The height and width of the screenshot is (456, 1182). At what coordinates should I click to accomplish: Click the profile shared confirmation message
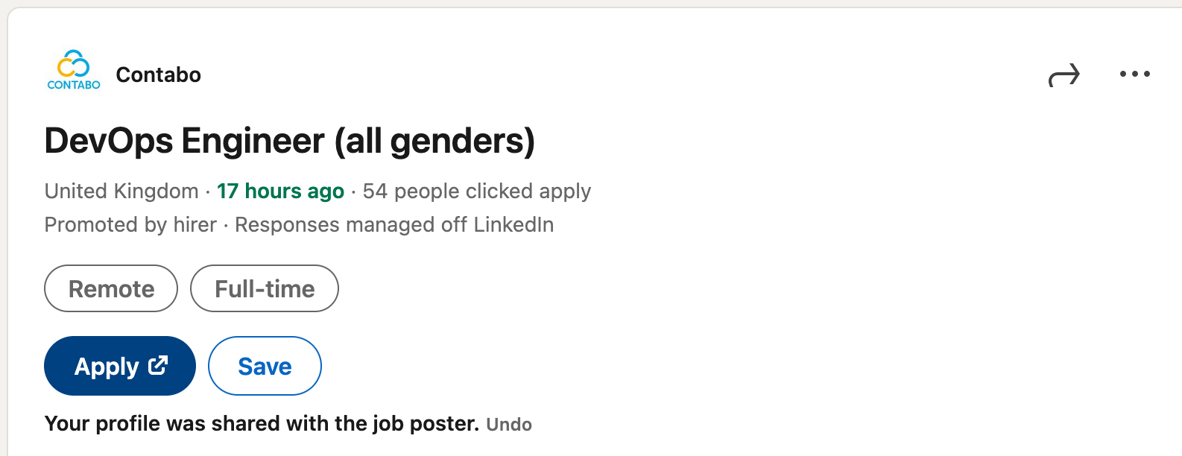tap(262, 424)
